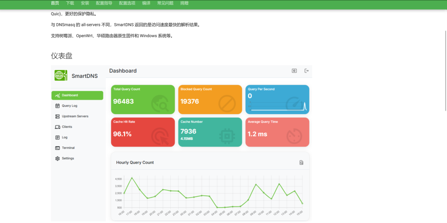The image size is (447, 223).
Task: Go to the 安装 page
Action: [85, 3]
